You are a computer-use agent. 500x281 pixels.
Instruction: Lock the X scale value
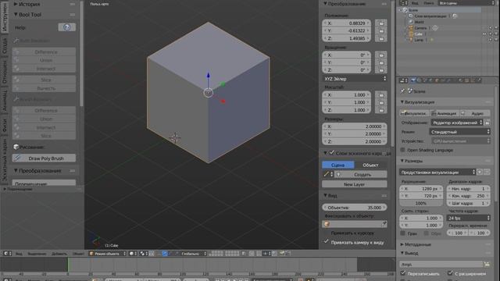pos(381,95)
